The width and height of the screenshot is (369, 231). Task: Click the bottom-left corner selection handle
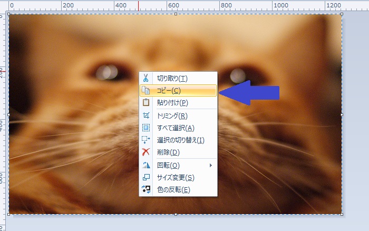(x=9, y=214)
